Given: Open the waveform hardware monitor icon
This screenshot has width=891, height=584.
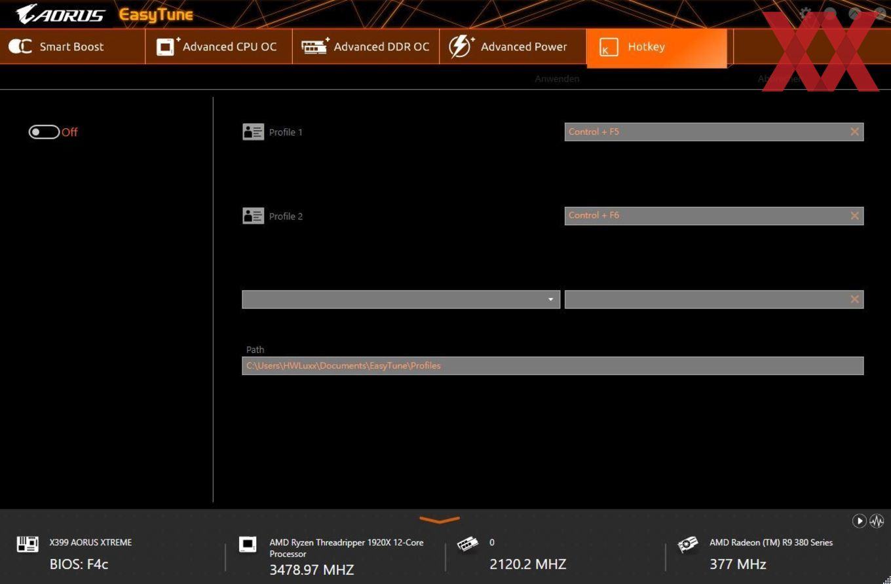Looking at the screenshot, I should (x=877, y=520).
